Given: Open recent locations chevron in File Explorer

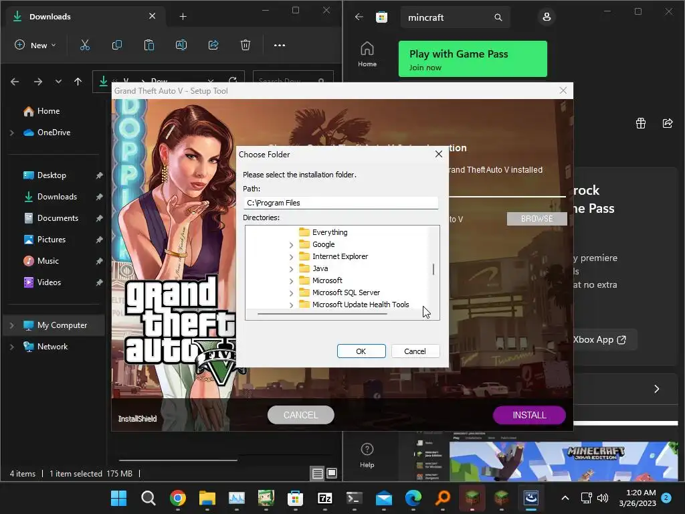Looking at the screenshot, I should [58, 82].
